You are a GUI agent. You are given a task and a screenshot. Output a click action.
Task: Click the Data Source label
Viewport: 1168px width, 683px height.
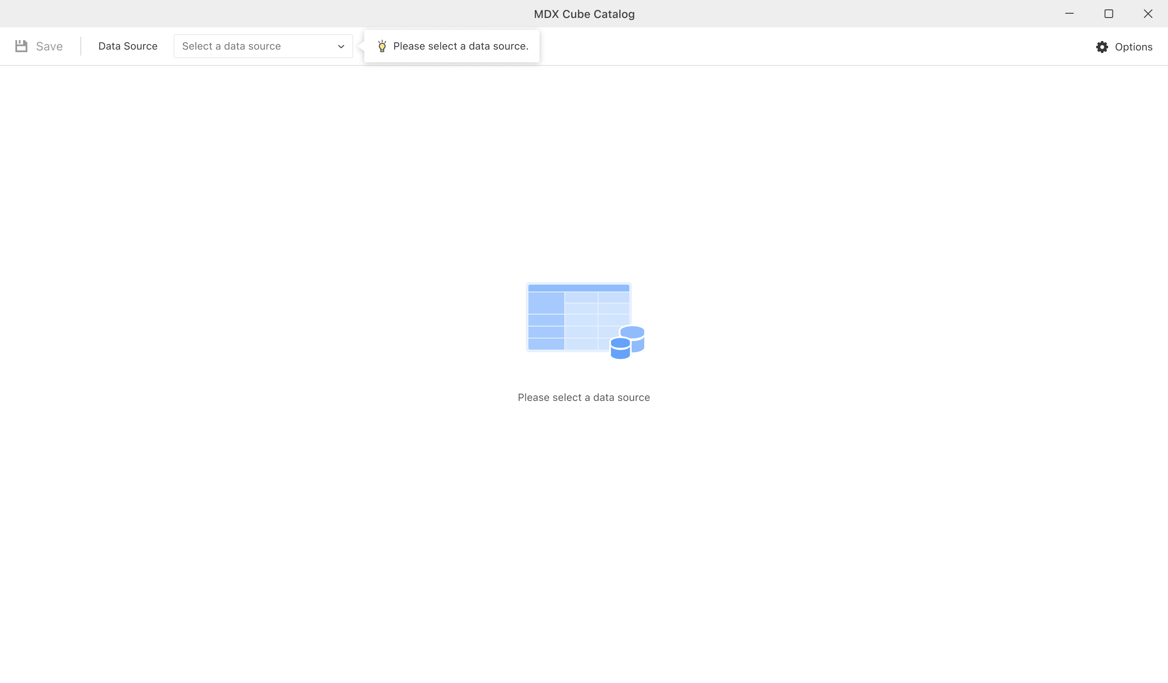click(128, 46)
